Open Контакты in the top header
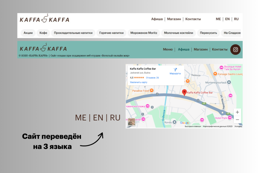The height and width of the screenshot is (173, 260). [x=193, y=19]
